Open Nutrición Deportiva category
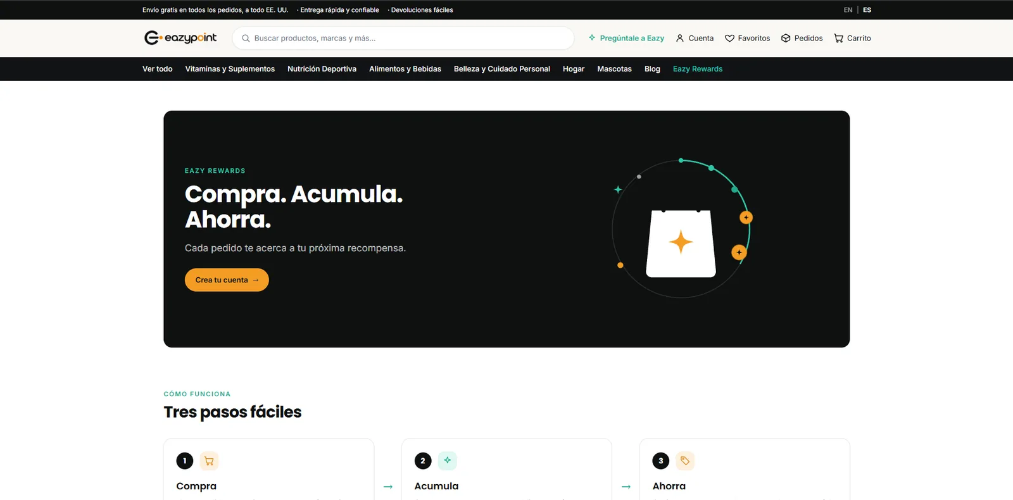The height and width of the screenshot is (500, 1013). coord(322,69)
